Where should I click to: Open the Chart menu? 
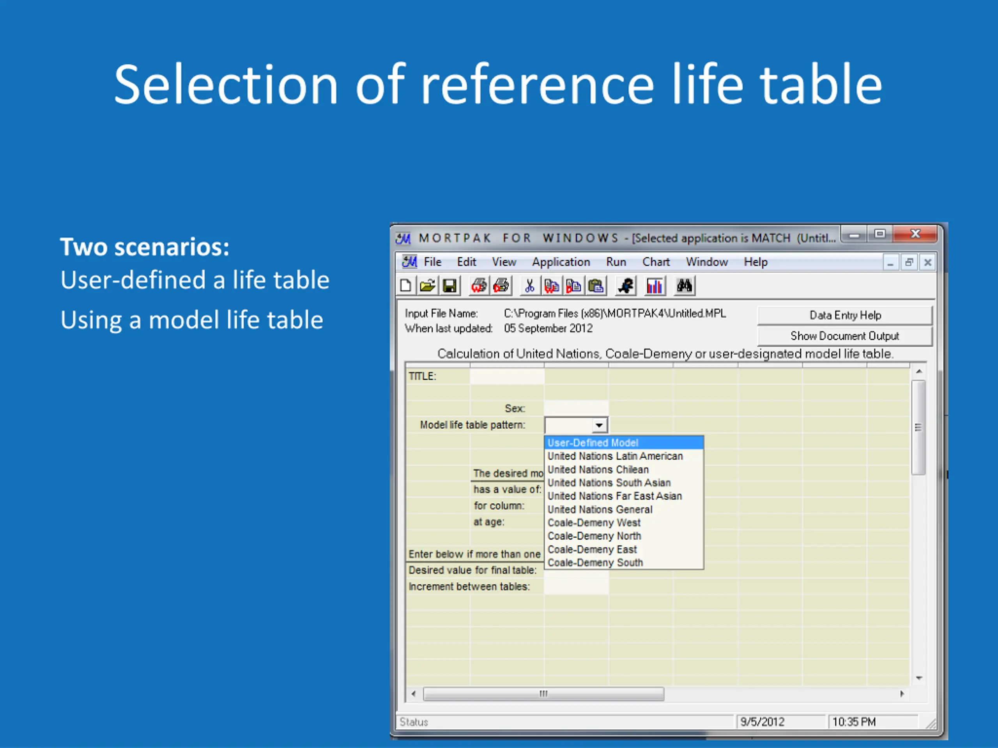click(656, 262)
